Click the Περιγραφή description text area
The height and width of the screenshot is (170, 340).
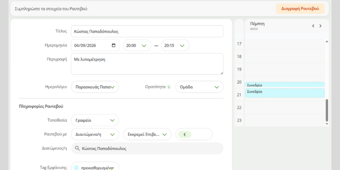coord(147,64)
